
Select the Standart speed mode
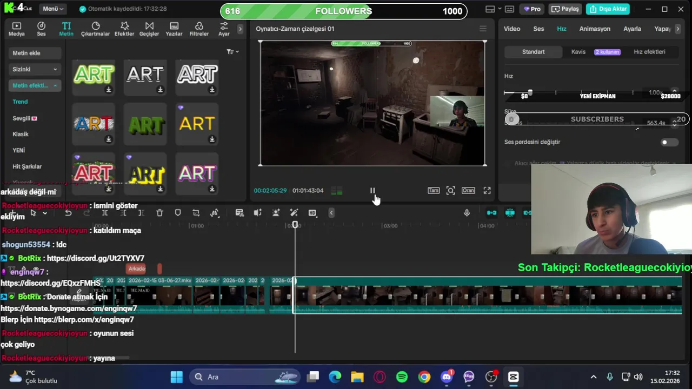point(534,52)
